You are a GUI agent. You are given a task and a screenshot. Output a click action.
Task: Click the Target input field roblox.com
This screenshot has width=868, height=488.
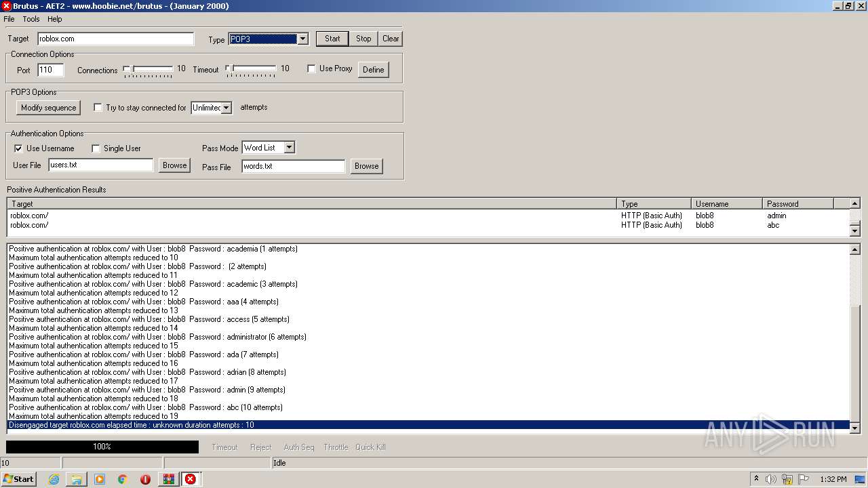(115, 39)
